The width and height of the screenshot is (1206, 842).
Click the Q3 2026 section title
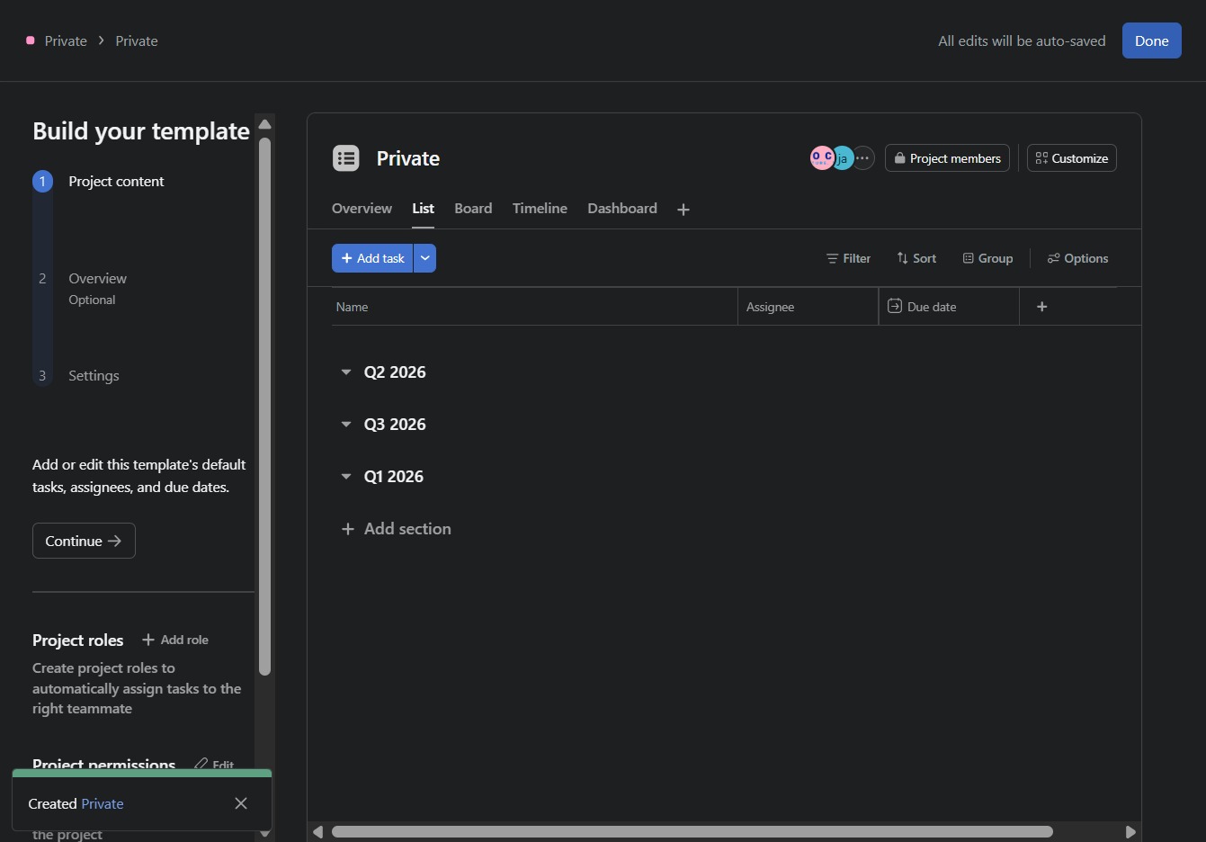[x=395, y=425]
